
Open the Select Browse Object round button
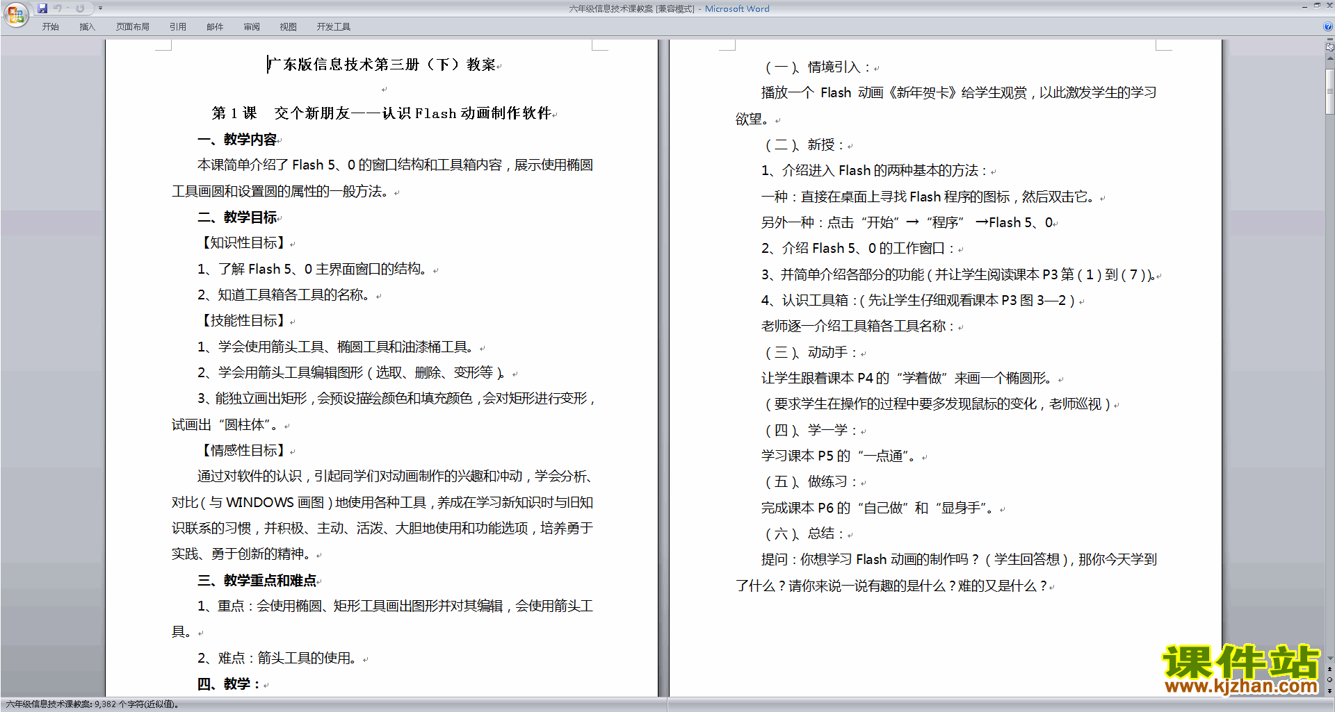pyautogui.click(x=1329, y=680)
